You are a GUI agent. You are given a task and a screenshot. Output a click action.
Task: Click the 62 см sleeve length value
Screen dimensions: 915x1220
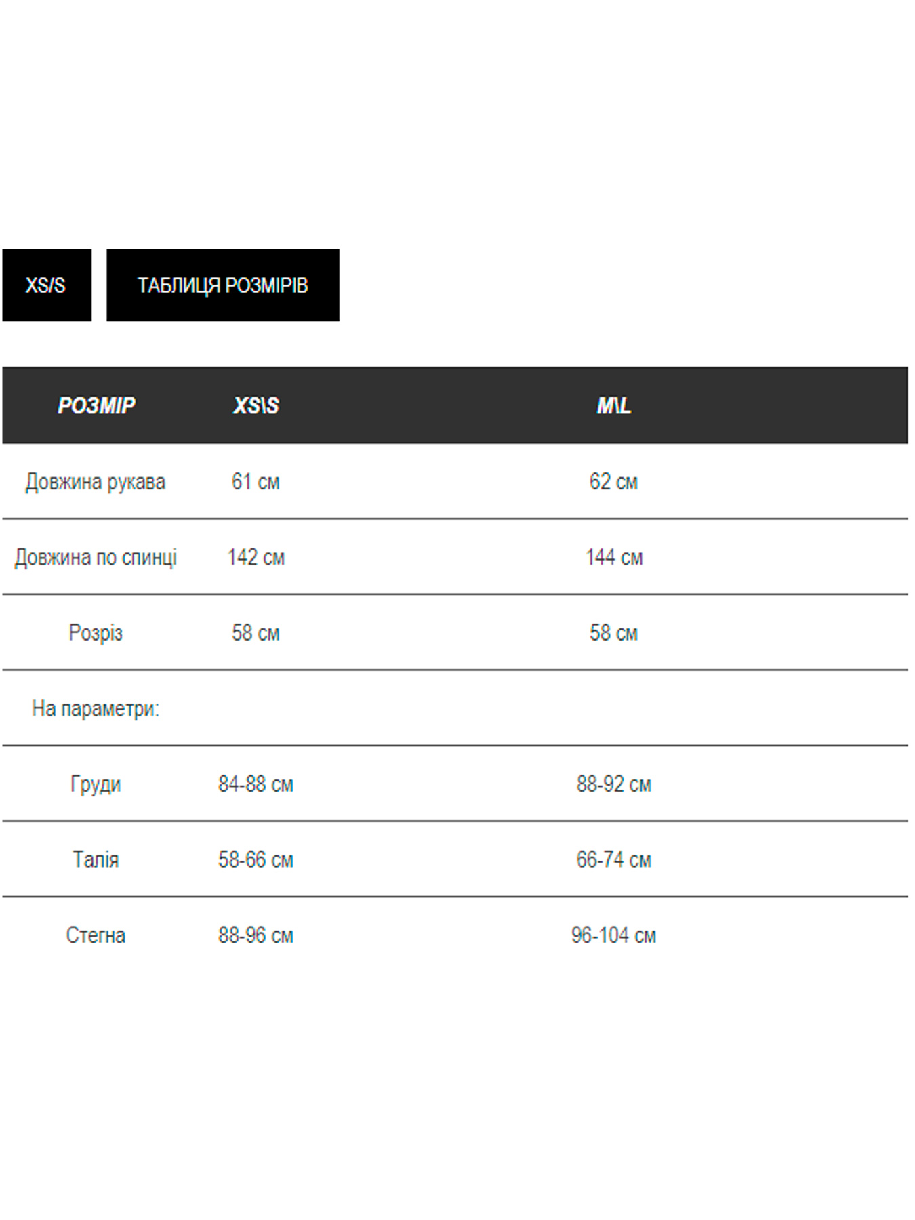click(613, 482)
